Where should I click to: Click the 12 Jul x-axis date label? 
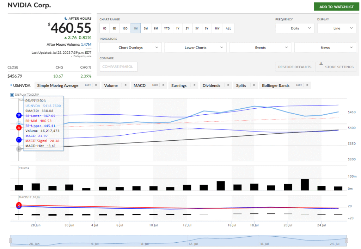[x=187, y=225]
